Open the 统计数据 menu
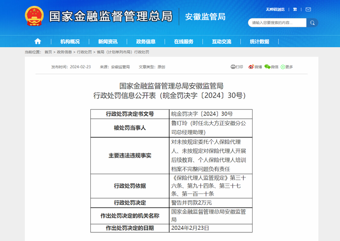The image size is (340, 241). pyautogui.click(x=259, y=41)
